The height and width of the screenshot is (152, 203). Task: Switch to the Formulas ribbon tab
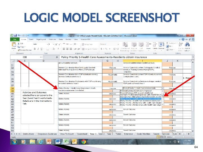(x=52, y=39)
